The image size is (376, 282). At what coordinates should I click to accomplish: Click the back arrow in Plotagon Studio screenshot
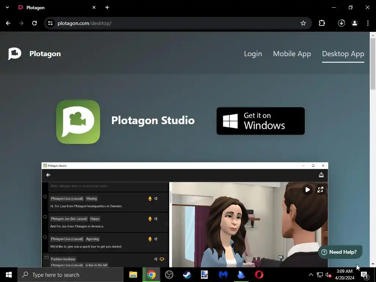pyautogui.click(x=48, y=175)
